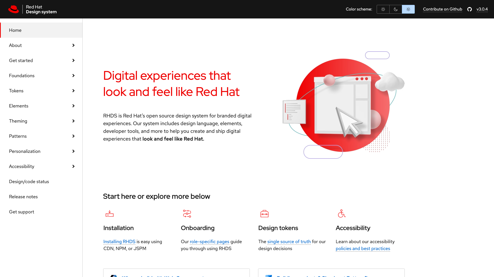Click the GitHub icon in the header
The height and width of the screenshot is (277, 494).
(x=469, y=9)
